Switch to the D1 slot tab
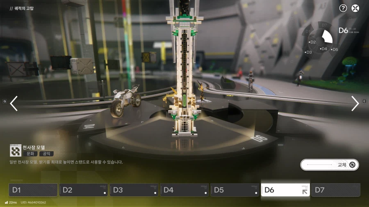This screenshot has height=207, width=369. point(33,190)
